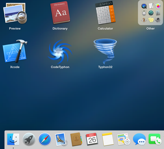Click Finder in the Dock
This screenshot has height=149, width=164.
tap(13, 139)
